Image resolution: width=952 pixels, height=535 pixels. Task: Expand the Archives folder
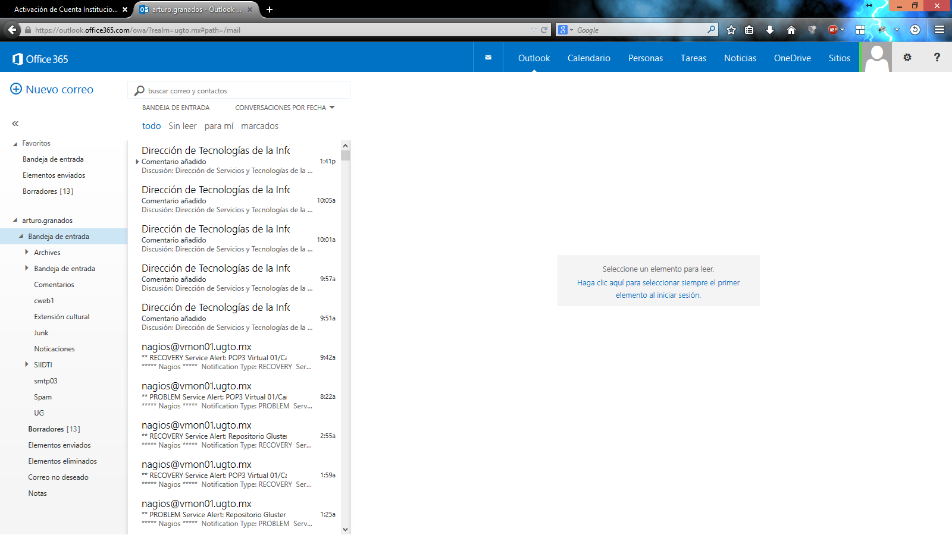point(27,252)
